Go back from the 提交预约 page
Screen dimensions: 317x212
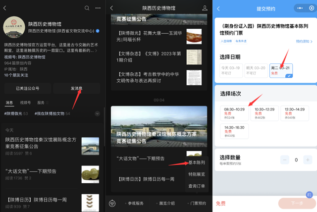coord(218,8)
